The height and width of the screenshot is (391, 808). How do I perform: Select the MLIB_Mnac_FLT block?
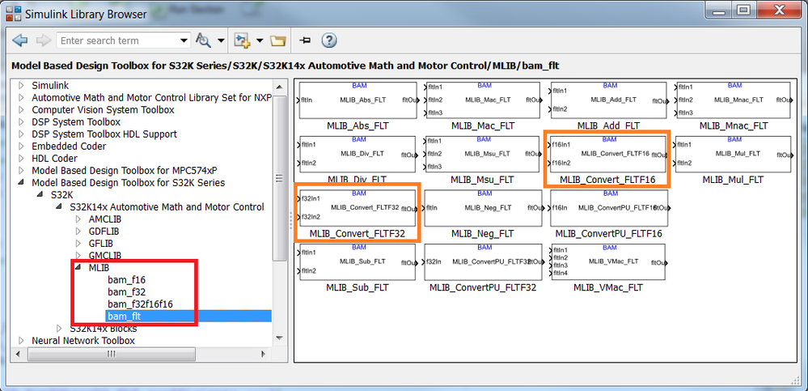coord(734,100)
